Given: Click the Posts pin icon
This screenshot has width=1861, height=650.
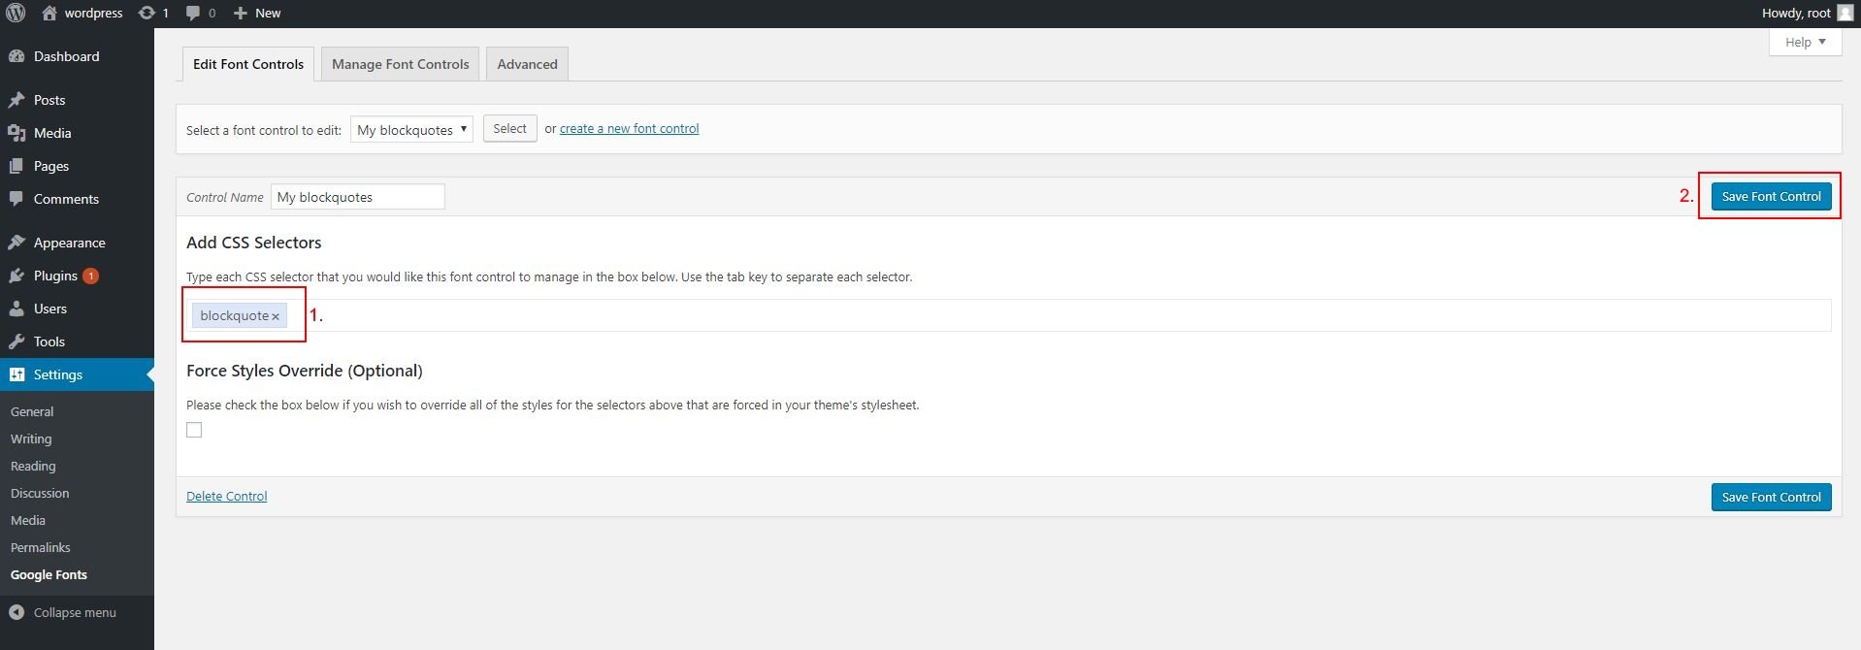Looking at the screenshot, I should click(x=16, y=100).
